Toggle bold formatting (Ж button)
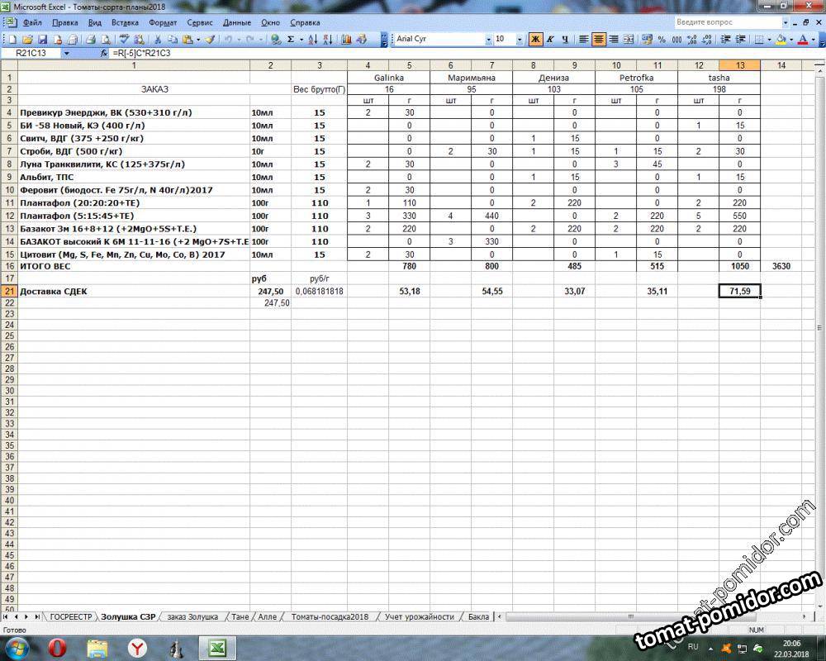Image resolution: width=826 pixels, height=661 pixels. pyautogui.click(x=535, y=39)
